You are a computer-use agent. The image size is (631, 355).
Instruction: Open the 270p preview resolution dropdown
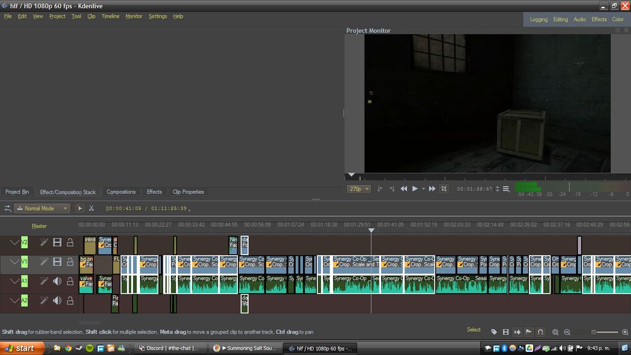tap(358, 189)
